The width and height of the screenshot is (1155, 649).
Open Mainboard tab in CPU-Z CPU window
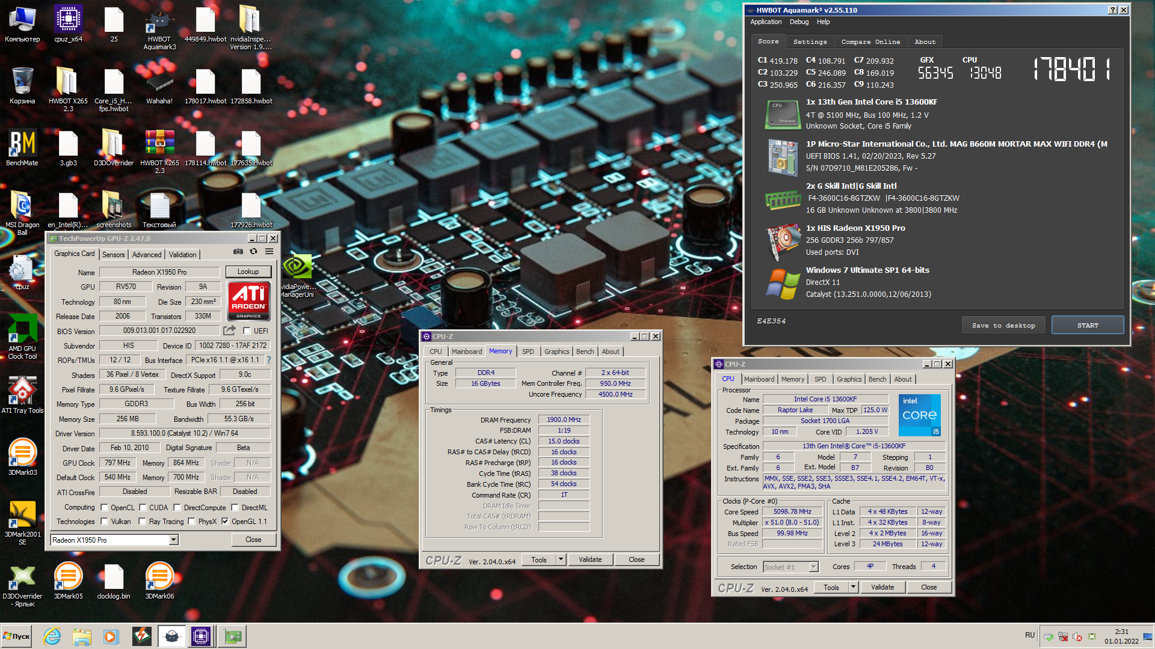click(x=759, y=379)
